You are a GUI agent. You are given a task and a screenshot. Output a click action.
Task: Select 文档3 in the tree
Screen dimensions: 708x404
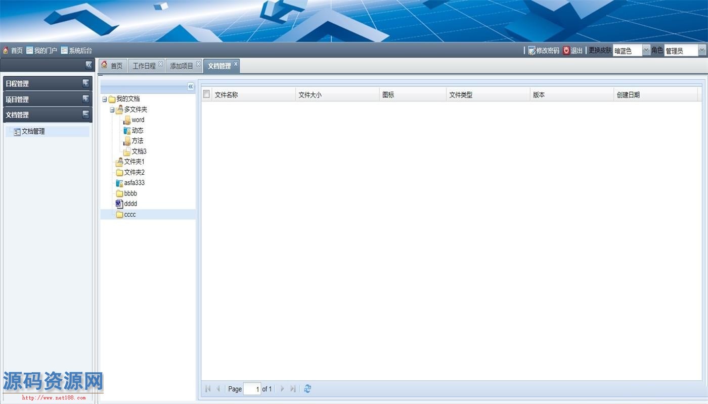139,151
